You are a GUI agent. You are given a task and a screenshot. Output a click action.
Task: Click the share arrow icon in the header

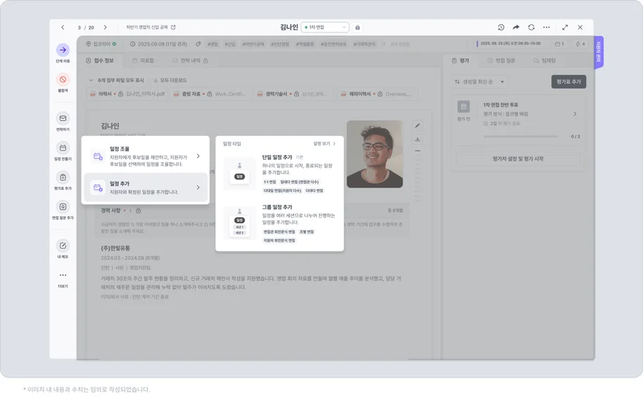point(516,27)
